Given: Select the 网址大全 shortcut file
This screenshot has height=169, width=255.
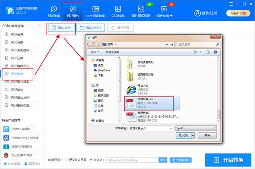Looking at the screenshot, I should (137, 89).
